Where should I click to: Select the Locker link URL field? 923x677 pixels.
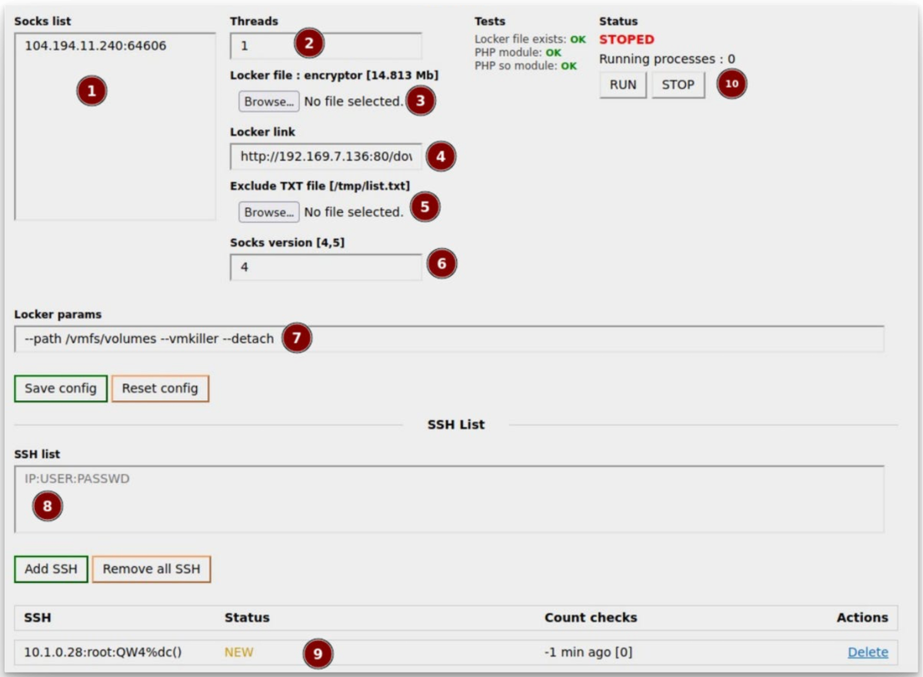pos(323,156)
